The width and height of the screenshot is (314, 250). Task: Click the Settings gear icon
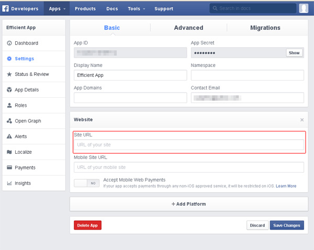pyautogui.click(x=9, y=59)
